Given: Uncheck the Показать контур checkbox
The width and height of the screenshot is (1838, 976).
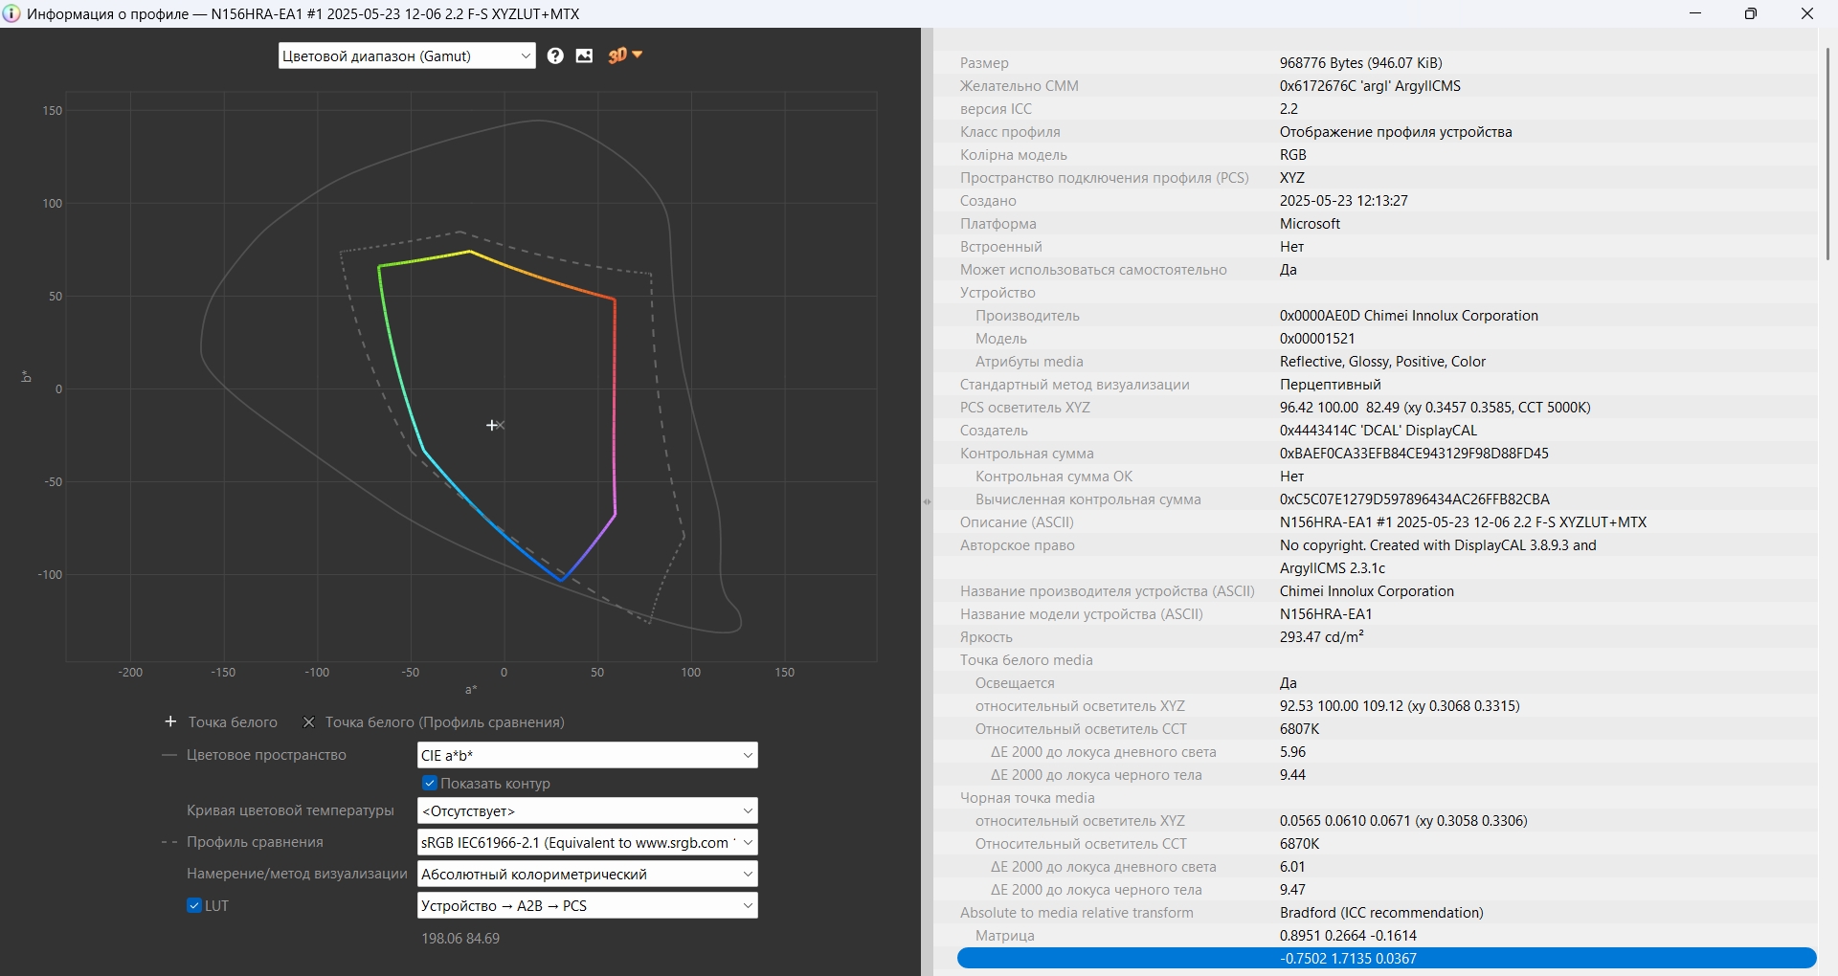Looking at the screenshot, I should pyautogui.click(x=430, y=784).
